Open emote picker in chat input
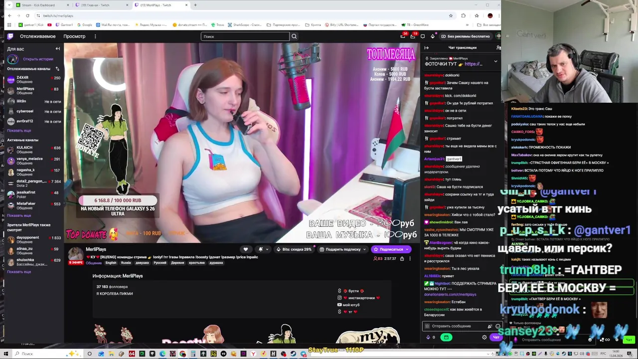Viewport: 638px width, 359px height. tap(497, 326)
